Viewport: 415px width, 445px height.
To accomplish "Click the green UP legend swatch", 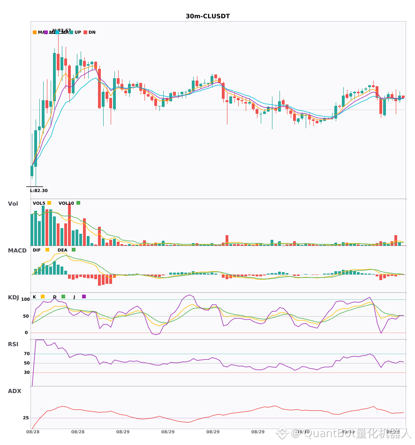I will click(71, 32).
